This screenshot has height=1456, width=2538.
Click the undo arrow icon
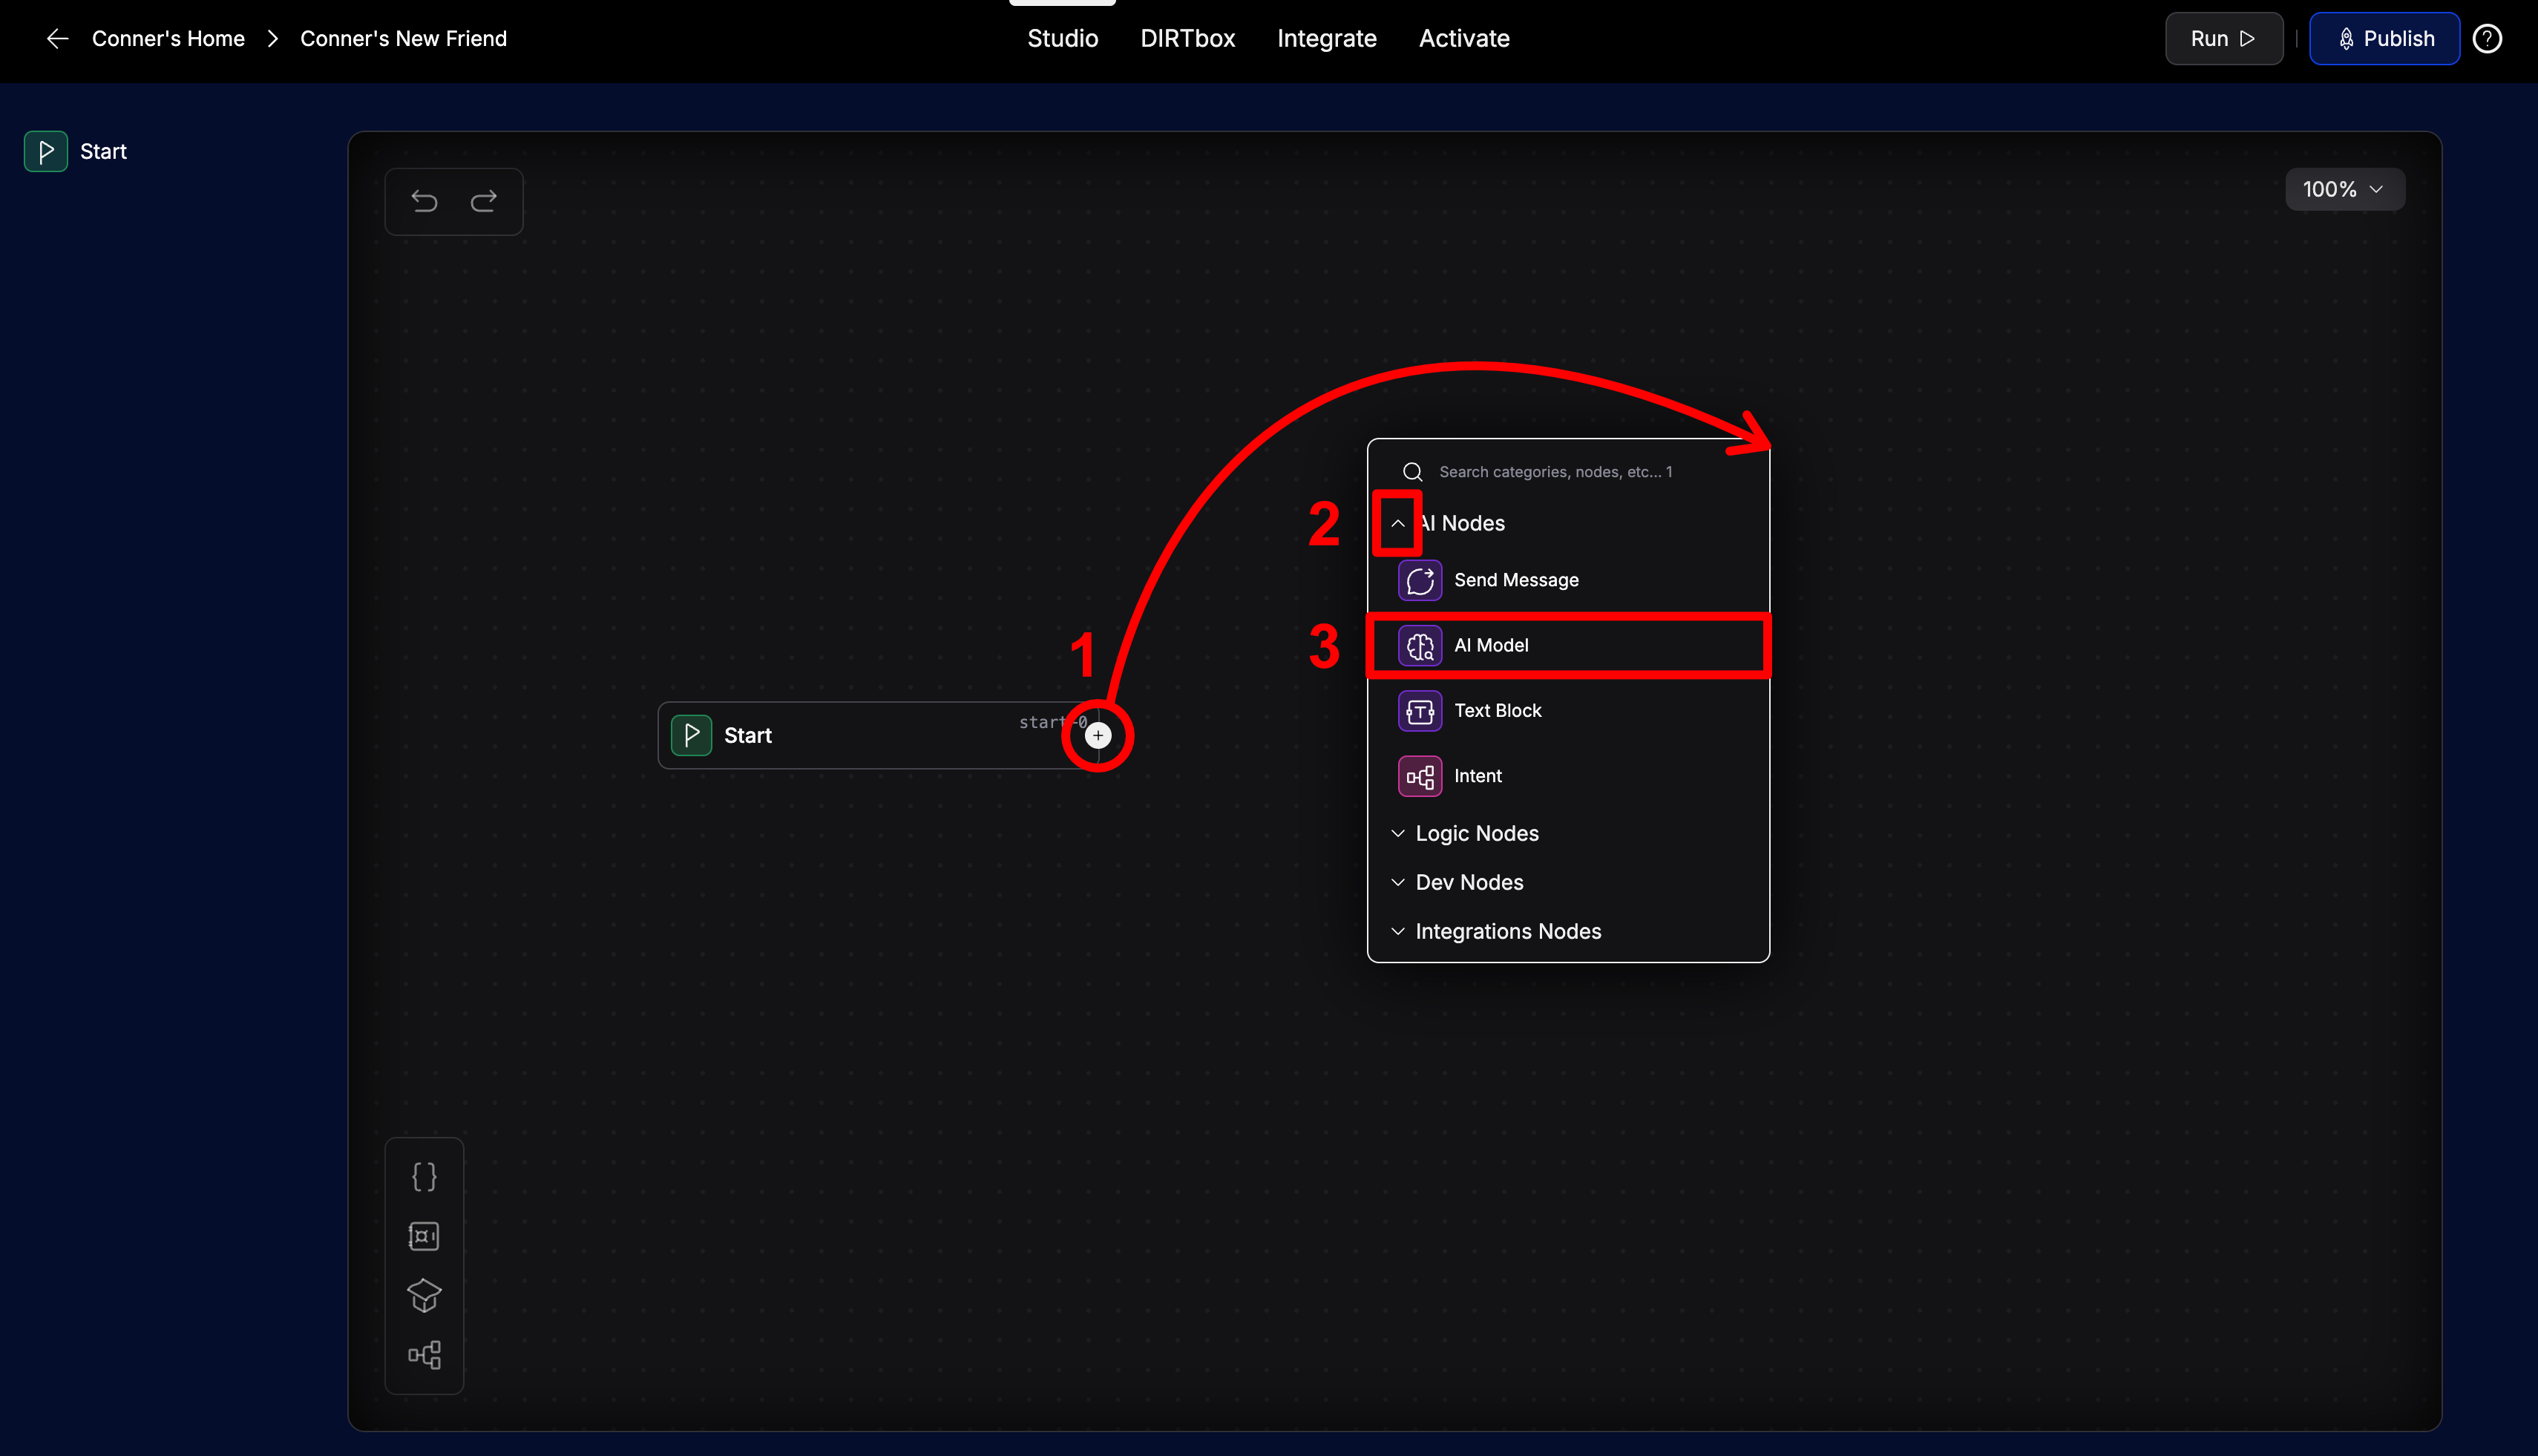(424, 201)
